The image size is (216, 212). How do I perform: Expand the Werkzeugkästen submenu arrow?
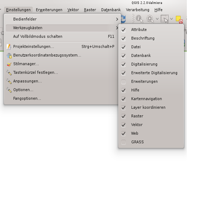point(117,28)
